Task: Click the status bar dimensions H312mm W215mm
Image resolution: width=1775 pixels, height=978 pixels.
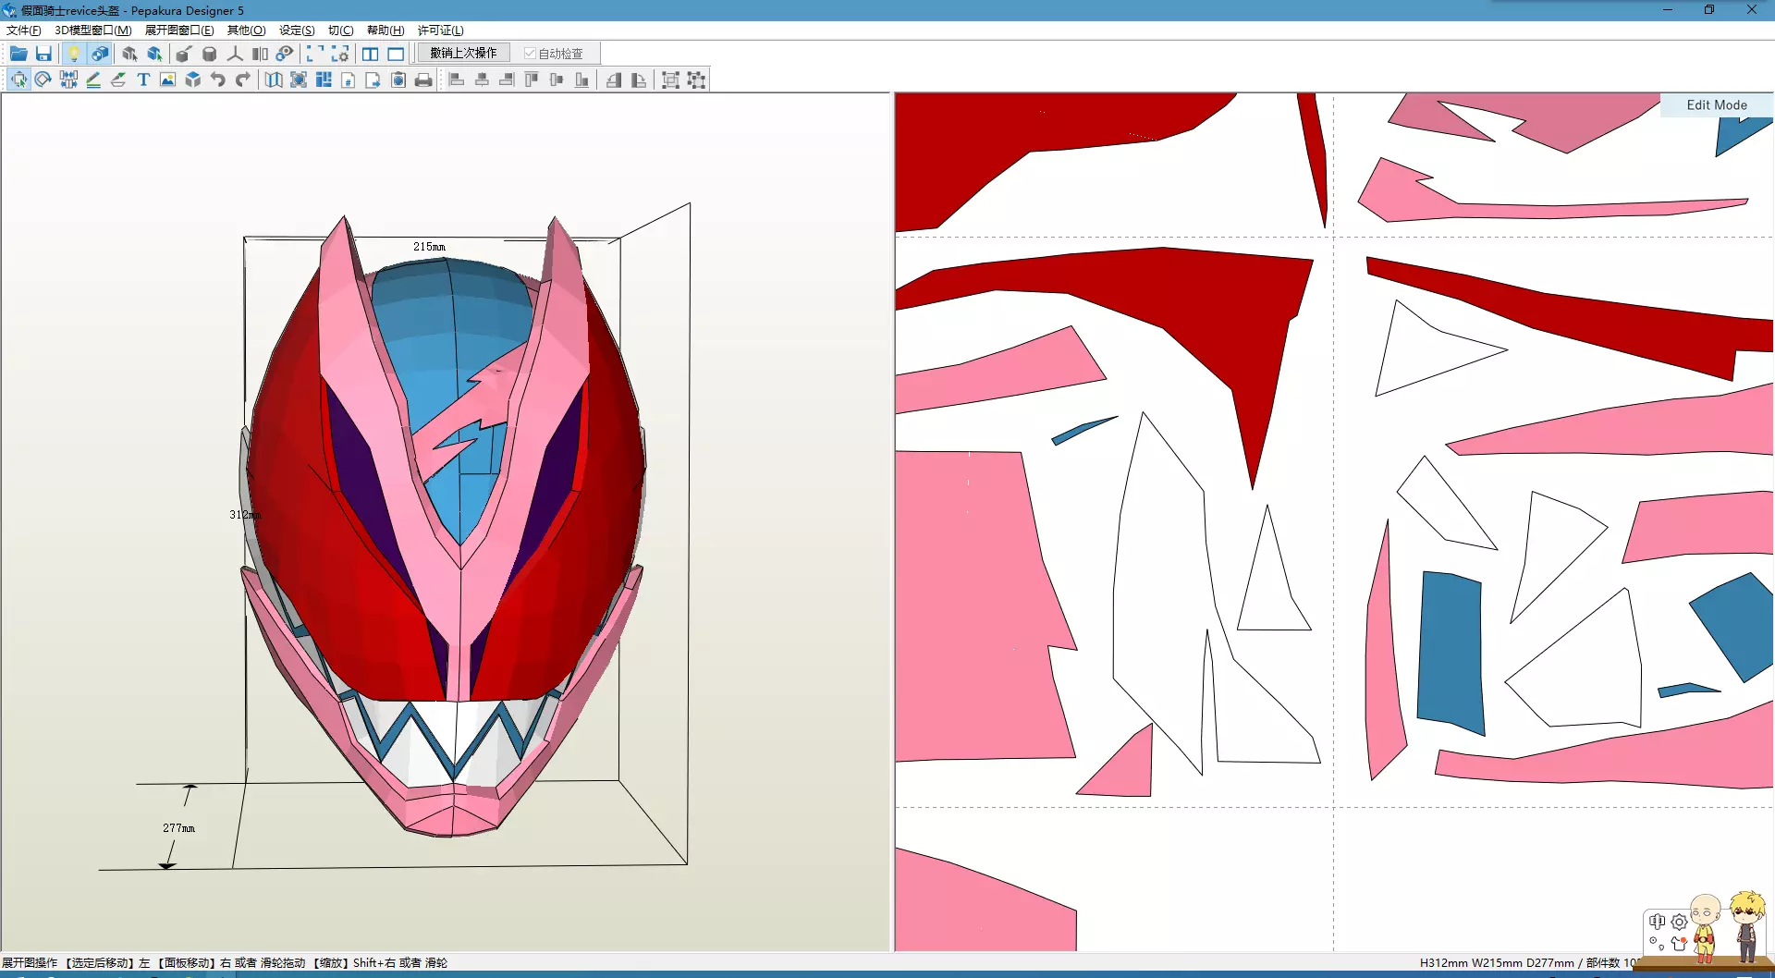Action: pos(1471,963)
